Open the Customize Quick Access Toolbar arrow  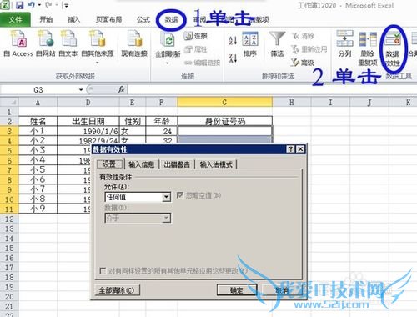[x=66, y=5]
